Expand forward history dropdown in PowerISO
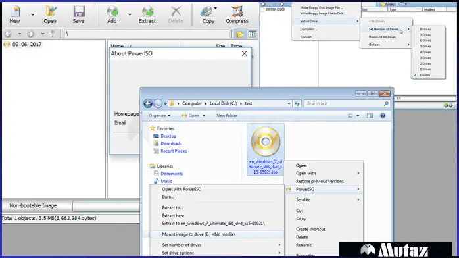This screenshot has width=459, height=258. (43, 34)
